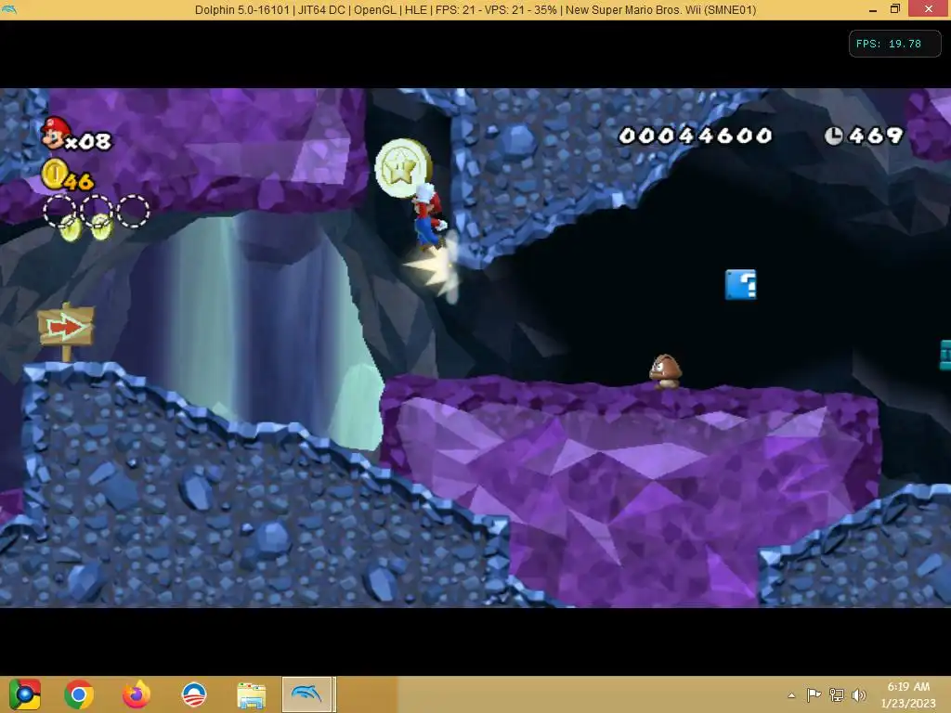The width and height of the screenshot is (951, 713).
Task: Click the Dolphin title bar text
Action: click(475, 9)
